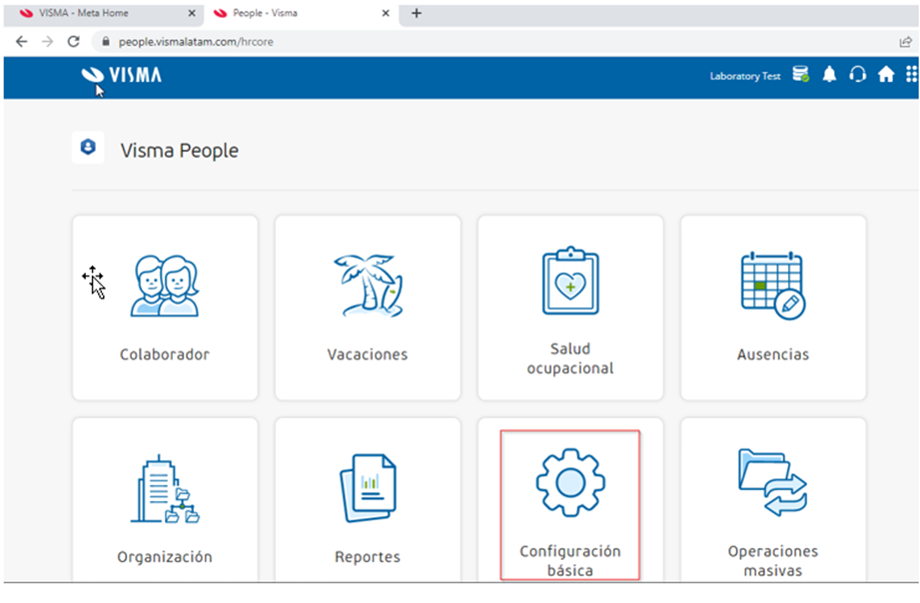Check the database status icon
This screenshot has height=603, width=920.
800,74
